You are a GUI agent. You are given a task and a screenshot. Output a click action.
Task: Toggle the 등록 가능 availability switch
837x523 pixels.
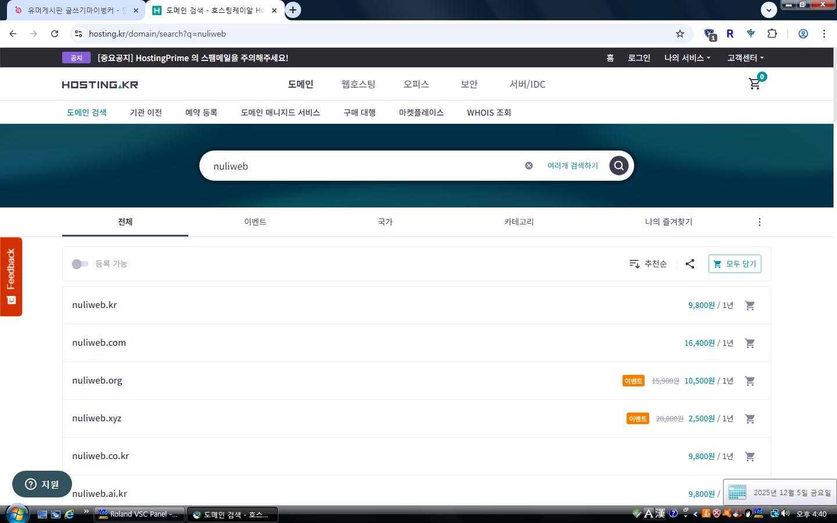tap(80, 264)
